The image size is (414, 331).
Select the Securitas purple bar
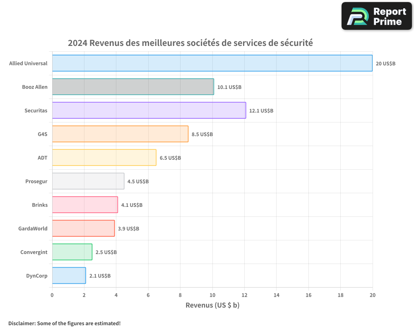(x=148, y=110)
